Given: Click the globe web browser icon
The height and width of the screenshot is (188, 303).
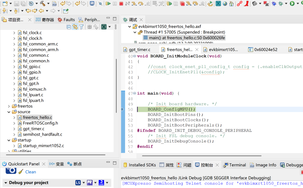Looking at the screenshot, I should (225, 3).
